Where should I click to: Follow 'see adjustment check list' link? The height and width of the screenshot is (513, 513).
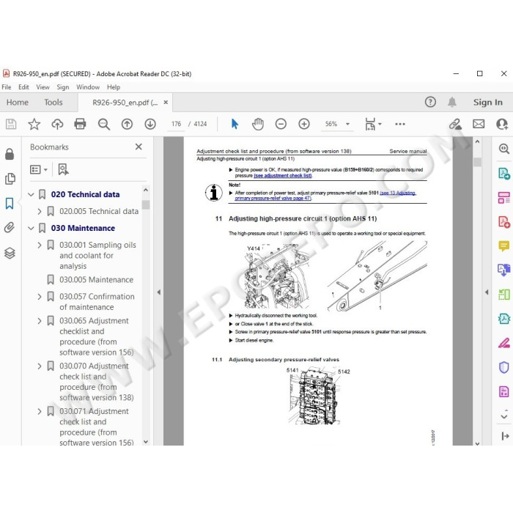(x=283, y=176)
